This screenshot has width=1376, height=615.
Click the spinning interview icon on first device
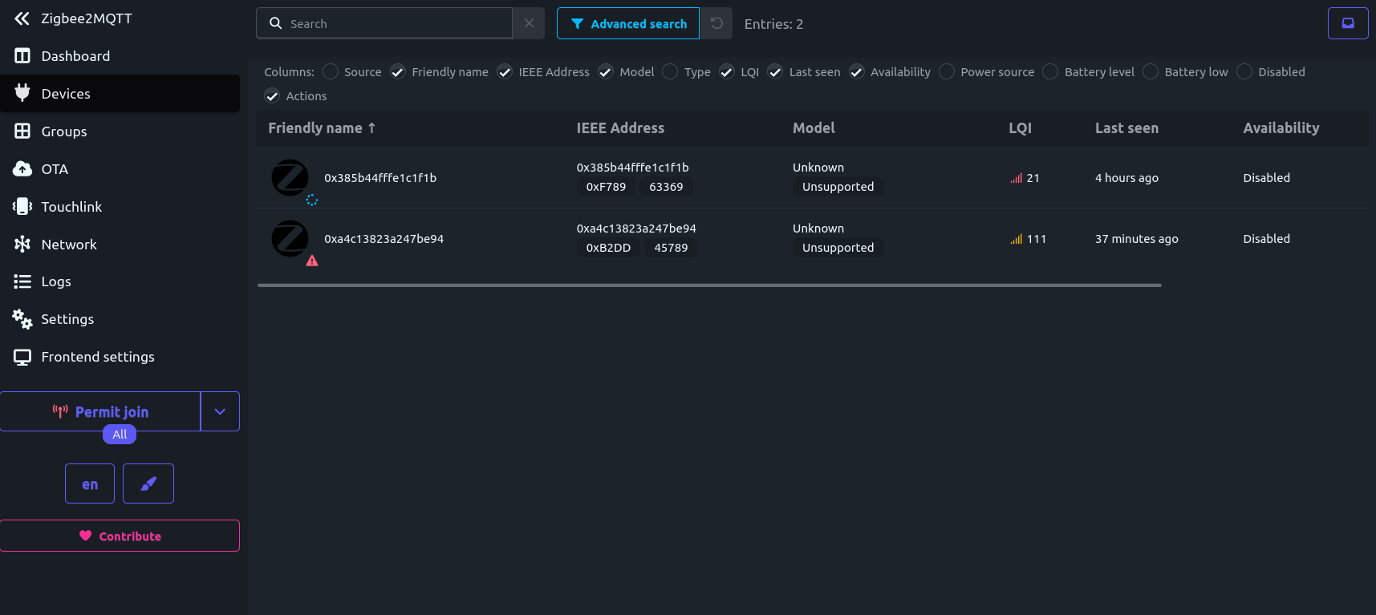[x=312, y=200]
